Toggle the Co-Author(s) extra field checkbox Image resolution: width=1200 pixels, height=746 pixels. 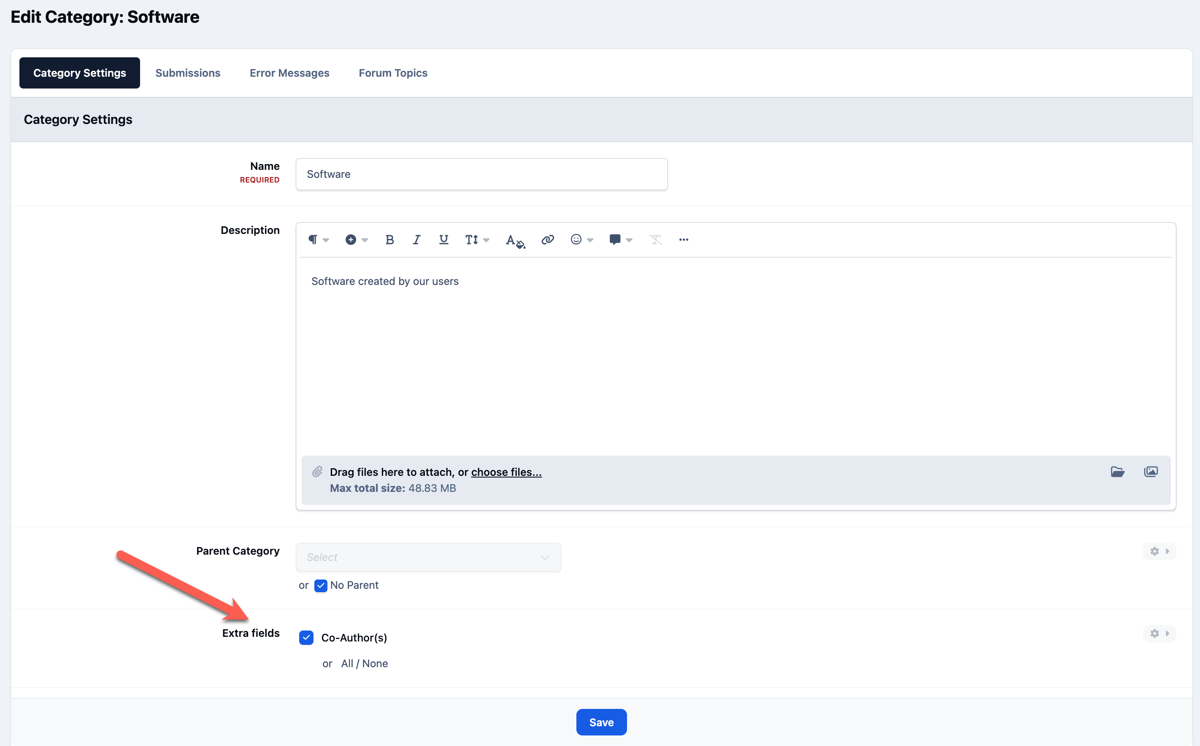coord(306,637)
